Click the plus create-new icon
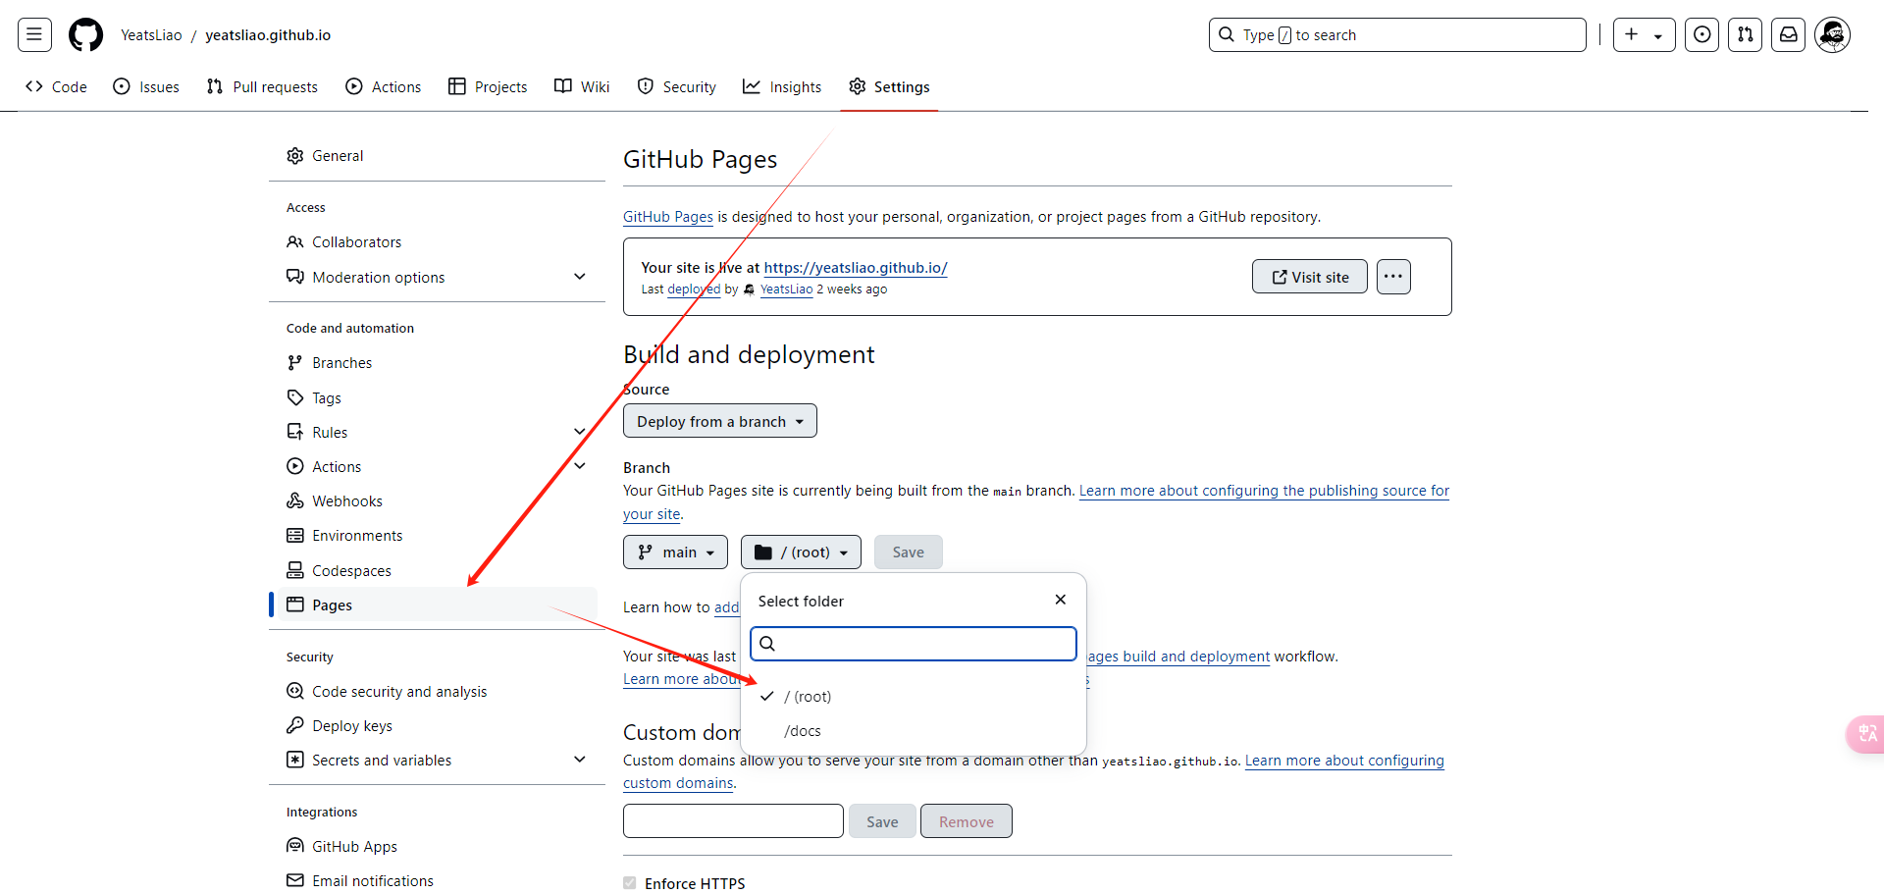 click(1631, 35)
